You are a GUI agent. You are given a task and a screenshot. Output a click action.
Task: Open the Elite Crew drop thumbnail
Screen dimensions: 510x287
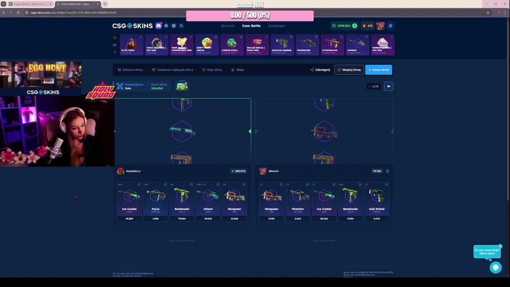131,45
